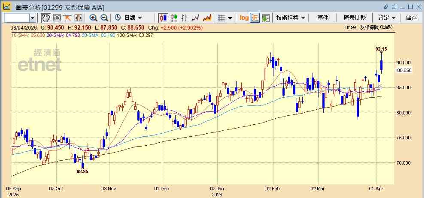The height and width of the screenshot is (198, 425).
Task: Click the stock code input field
Action: pos(16,18)
